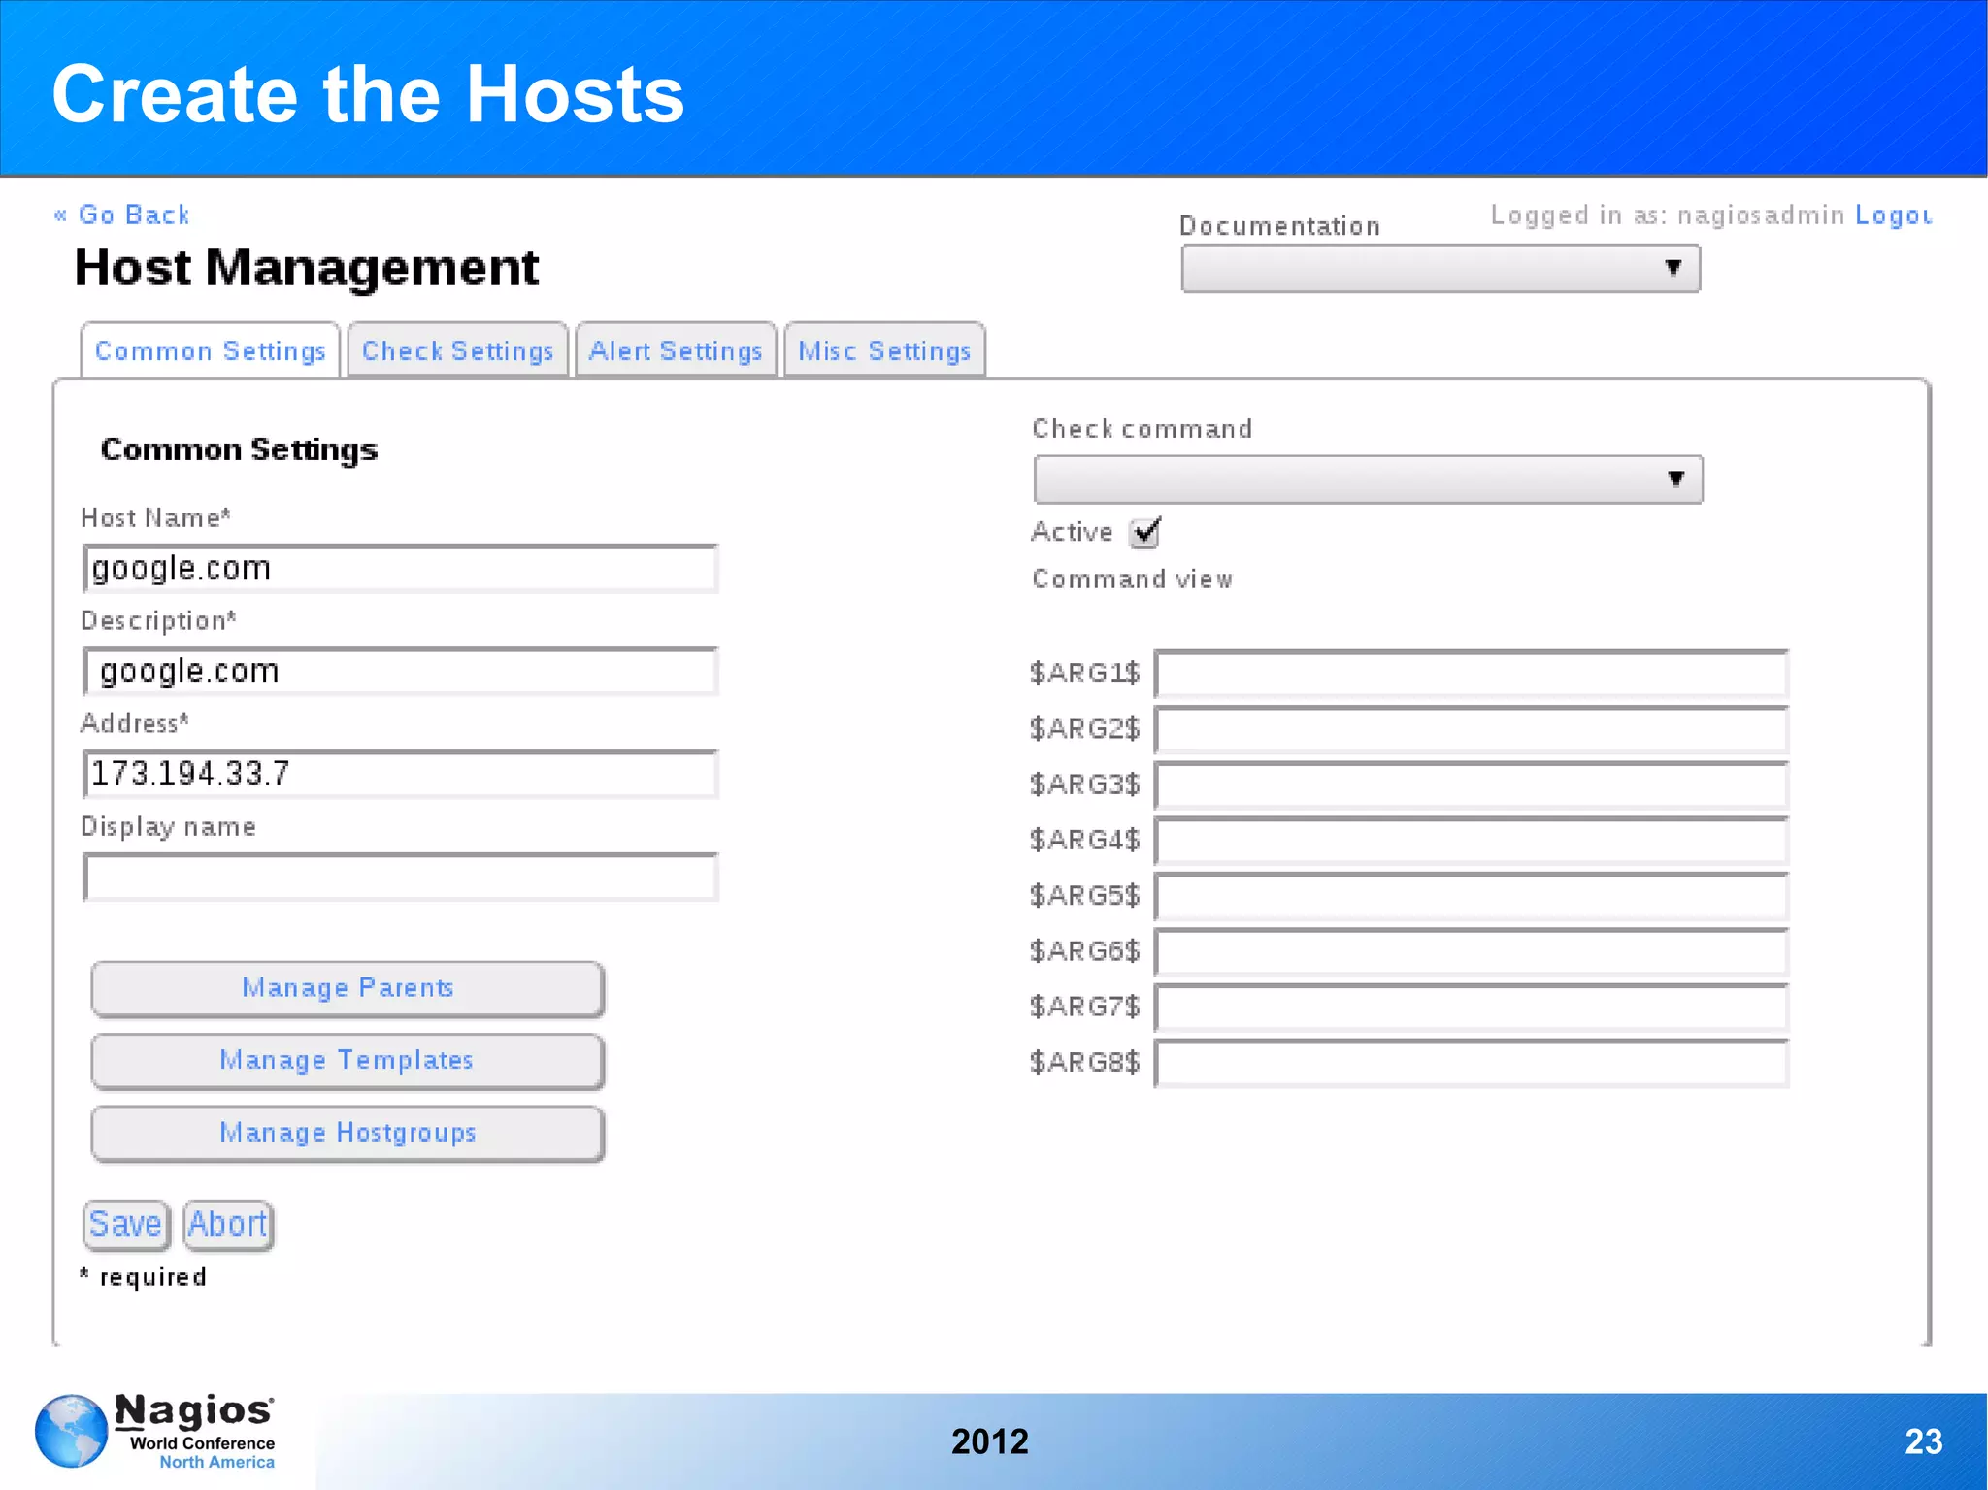Expand the Check command dropdown
The image size is (1988, 1490).
coord(1367,480)
